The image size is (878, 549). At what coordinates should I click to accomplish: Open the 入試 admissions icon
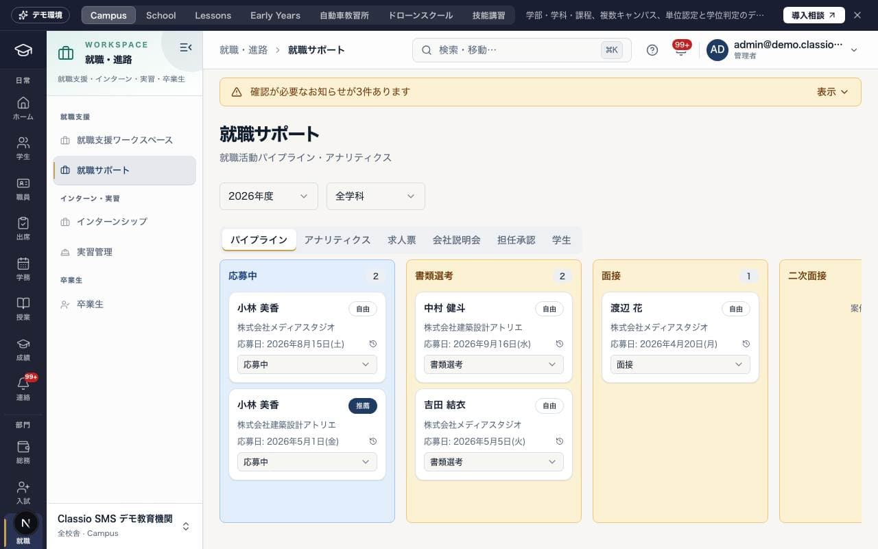coord(23,493)
